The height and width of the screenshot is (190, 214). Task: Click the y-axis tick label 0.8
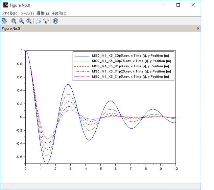[x=20, y=64]
